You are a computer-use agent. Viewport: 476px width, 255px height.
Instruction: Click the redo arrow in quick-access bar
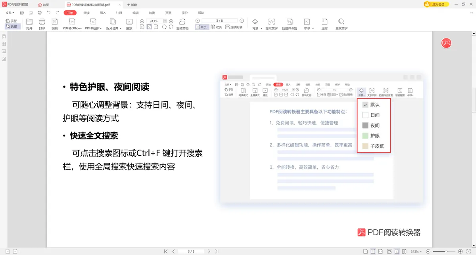pos(58,13)
